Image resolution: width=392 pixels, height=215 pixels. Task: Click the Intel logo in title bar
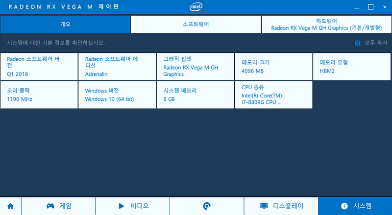click(196, 7)
